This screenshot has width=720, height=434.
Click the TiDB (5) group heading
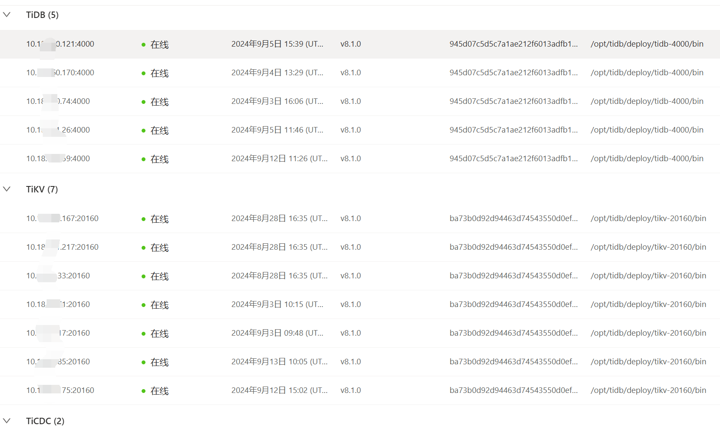[x=42, y=15]
